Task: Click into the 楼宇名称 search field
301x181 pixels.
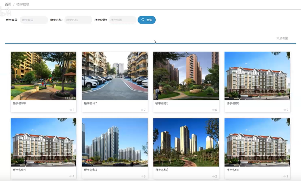Action: [x=78, y=20]
